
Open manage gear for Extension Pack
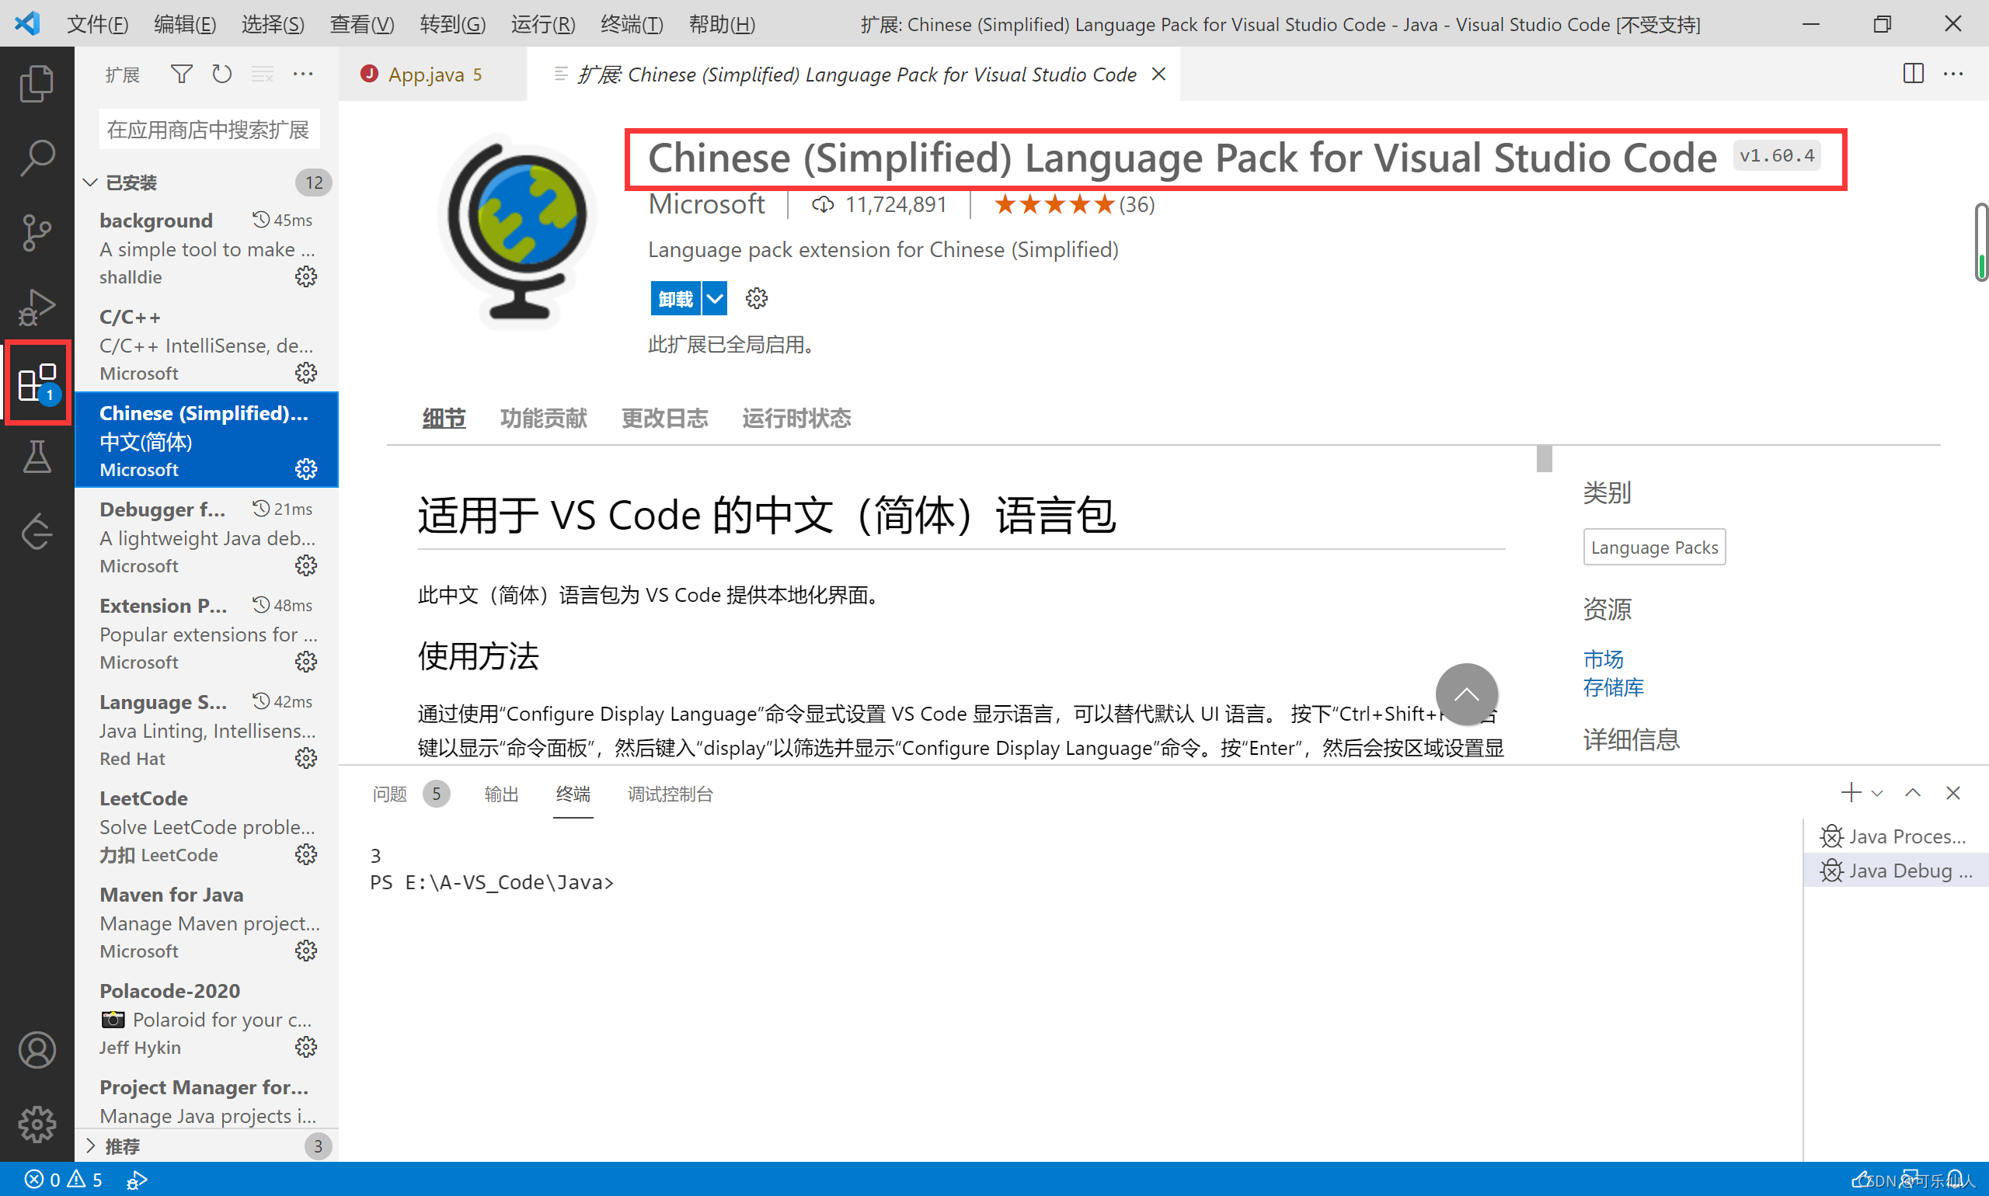[x=305, y=662]
